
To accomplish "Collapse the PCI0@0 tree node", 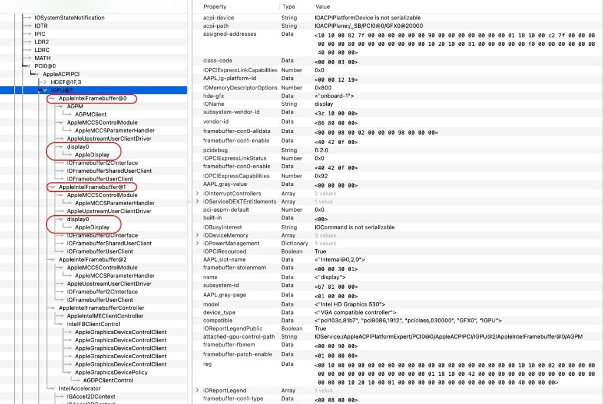I will pyautogui.click(x=29, y=66).
